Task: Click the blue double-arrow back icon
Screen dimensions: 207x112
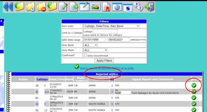Action: pyautogui.click(x=8, y=7)
